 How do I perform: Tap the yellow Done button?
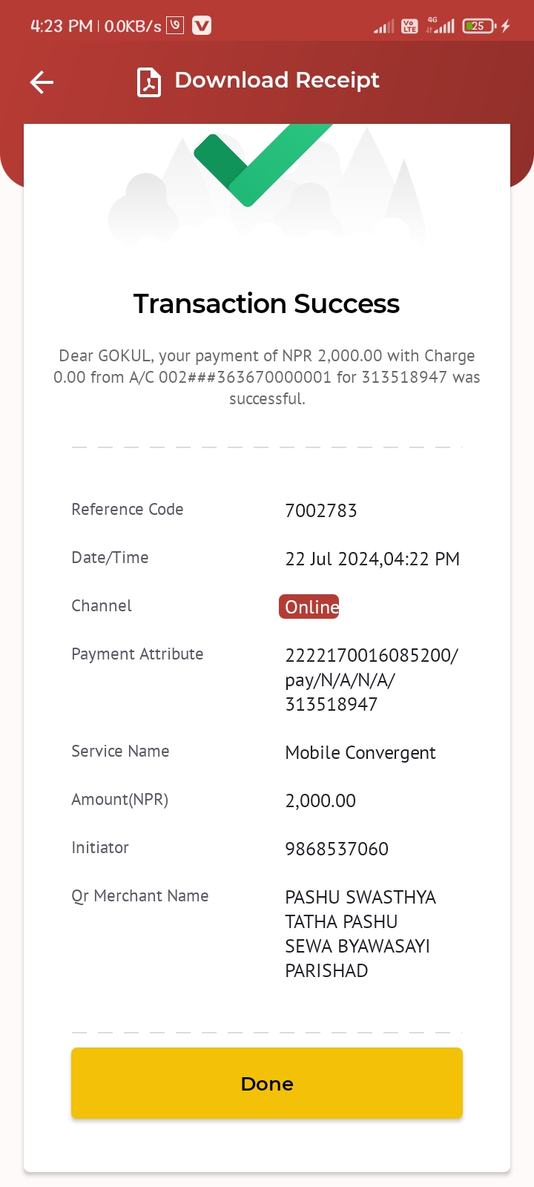(x=267, y=1083)
